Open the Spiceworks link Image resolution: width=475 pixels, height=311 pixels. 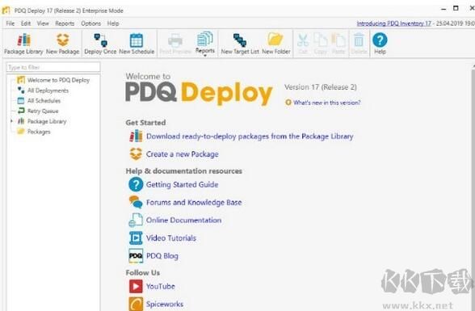tap(165, 304)
